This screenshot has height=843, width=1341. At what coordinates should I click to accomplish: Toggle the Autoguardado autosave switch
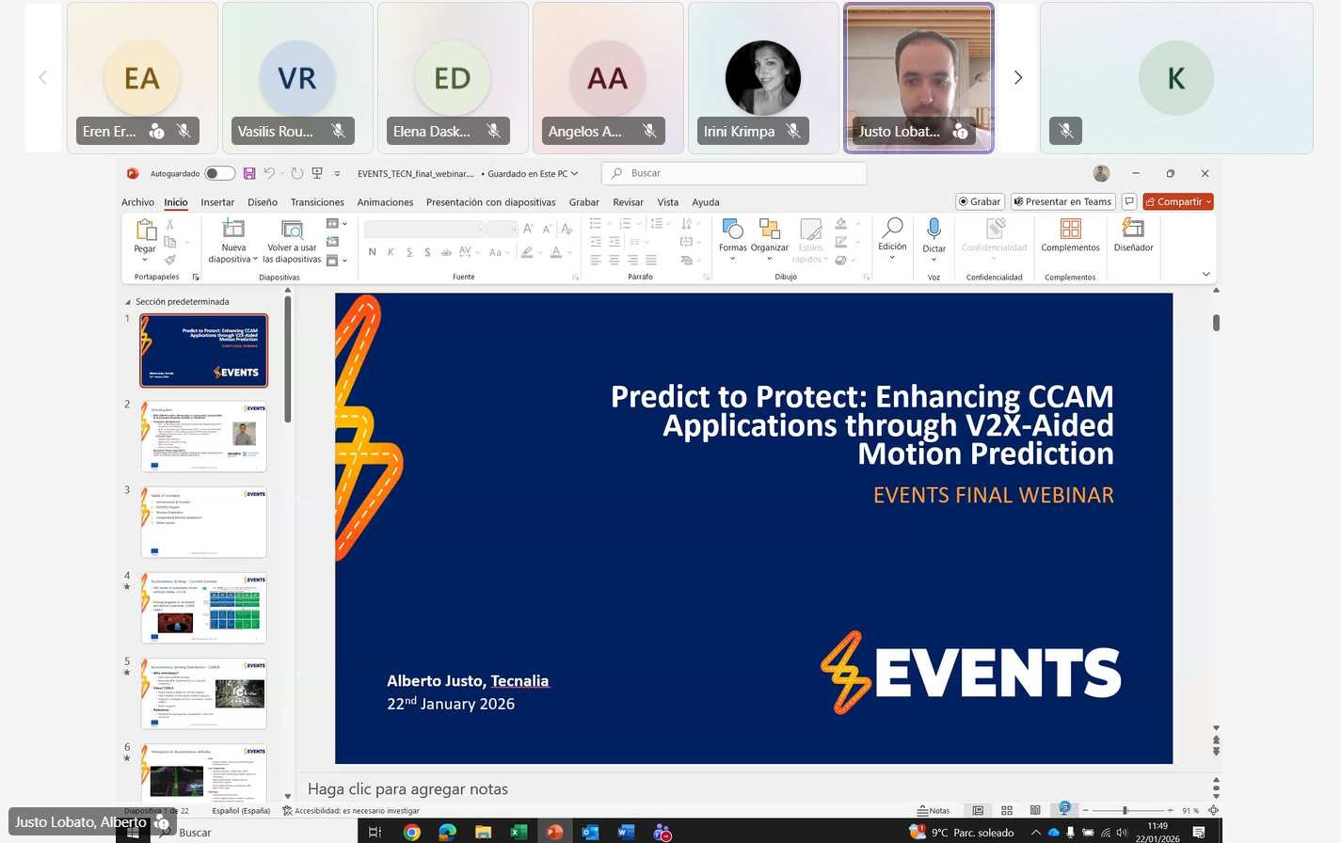point(220,173)
